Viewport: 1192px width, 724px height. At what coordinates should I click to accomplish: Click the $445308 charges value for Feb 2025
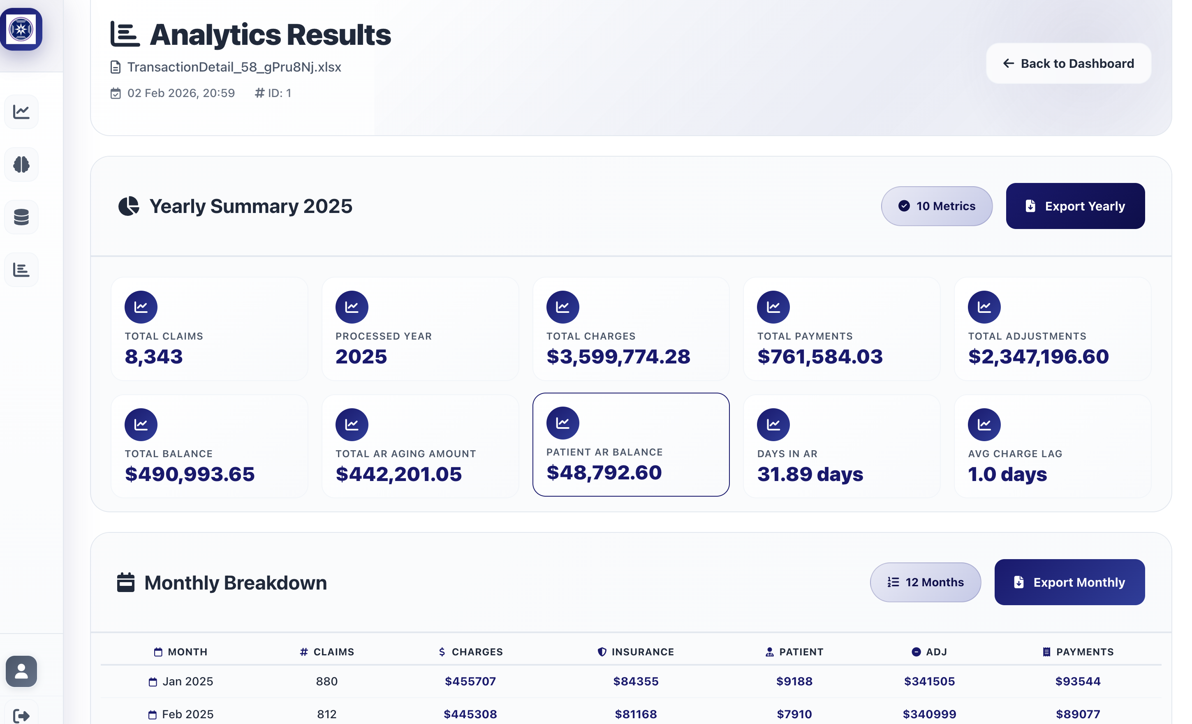pos(470,713)
